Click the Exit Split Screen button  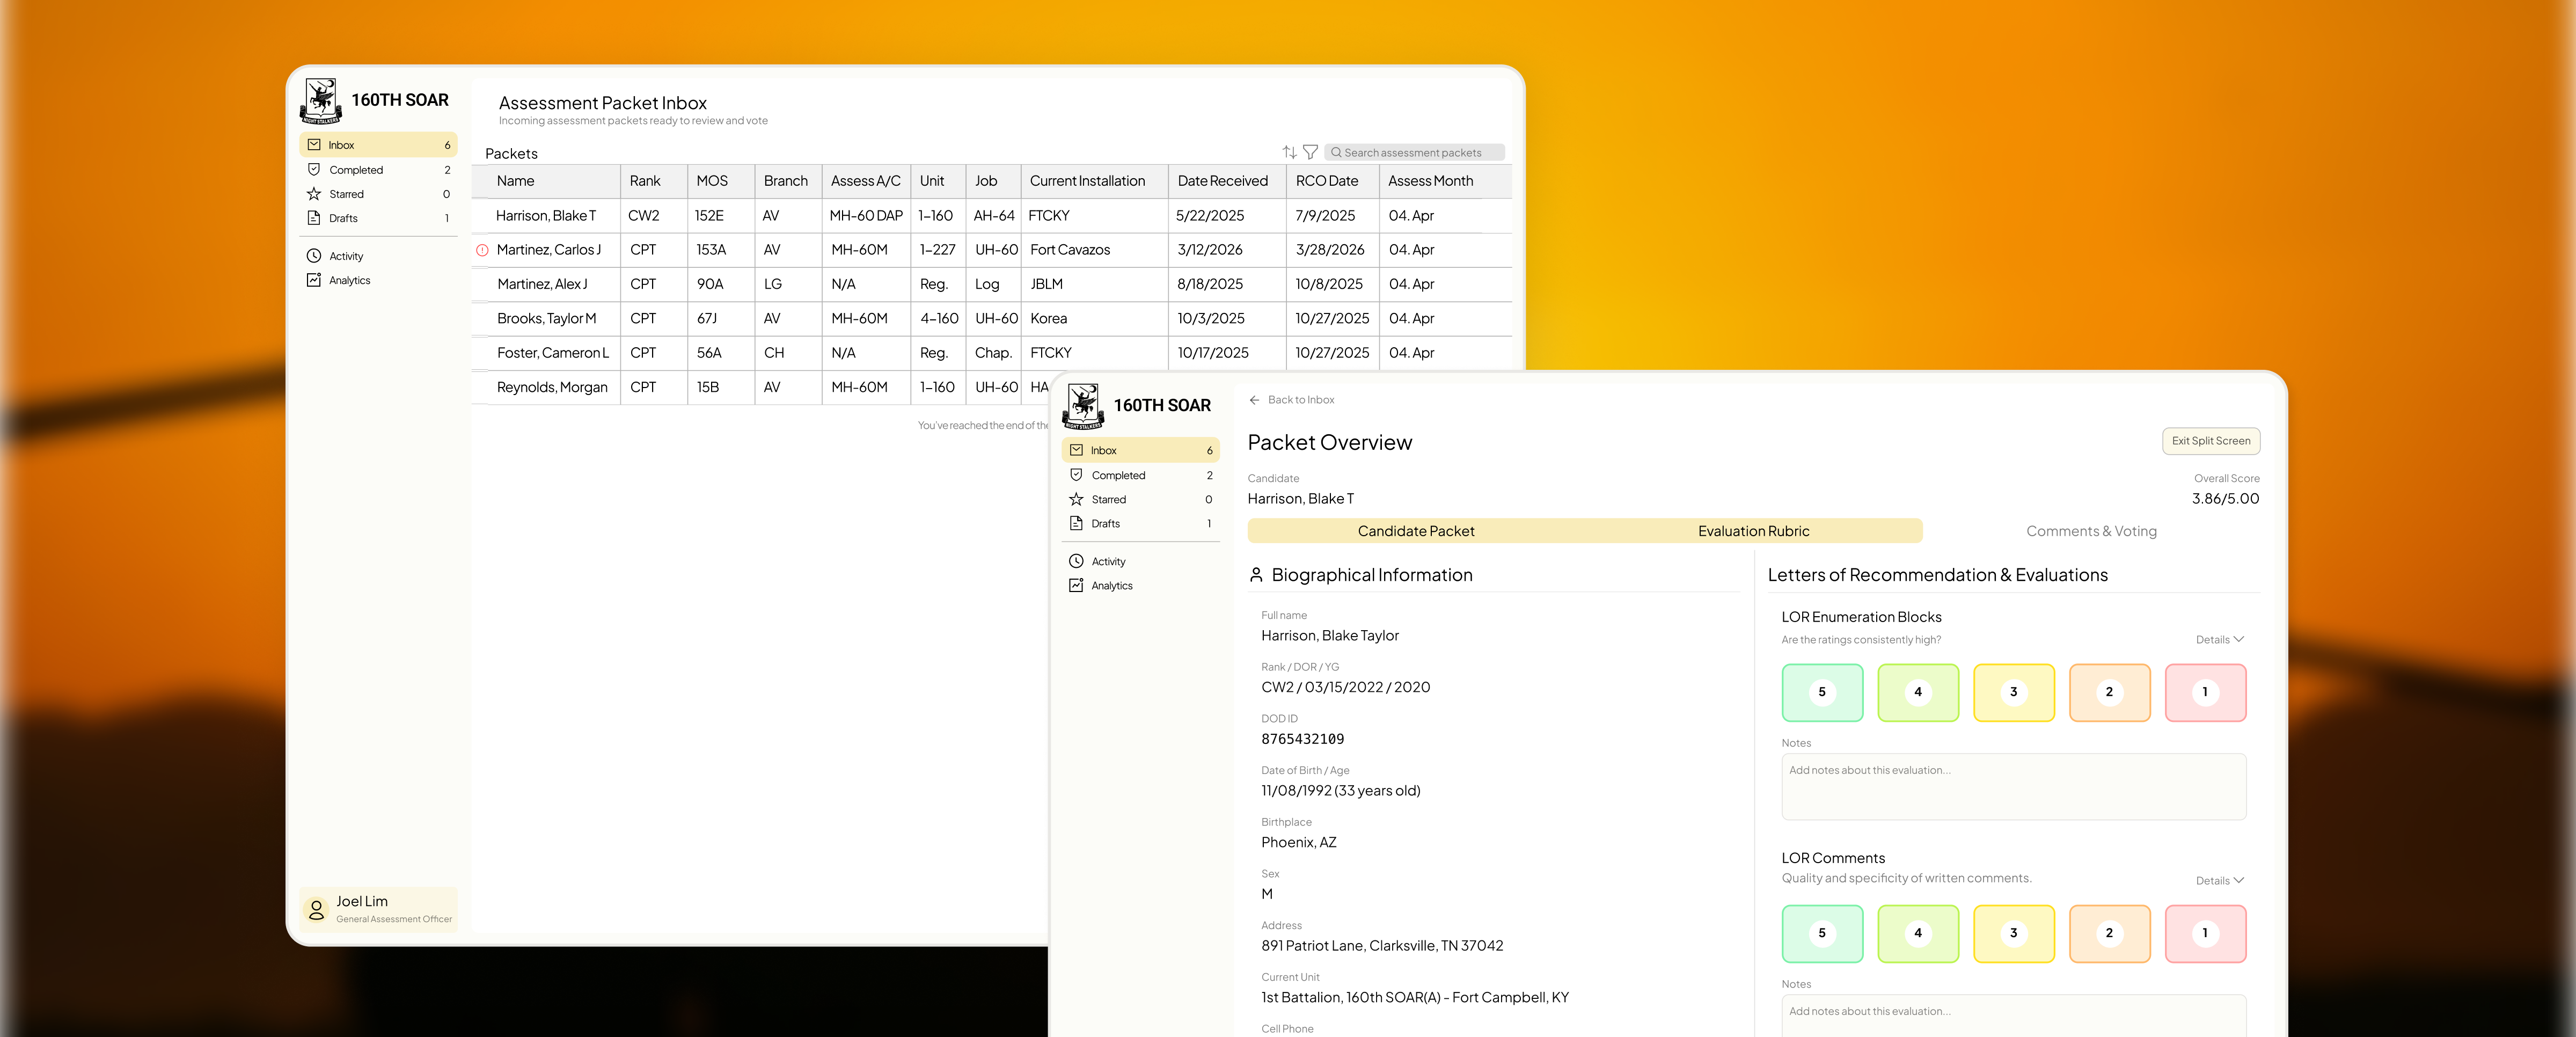point(2210,441)
